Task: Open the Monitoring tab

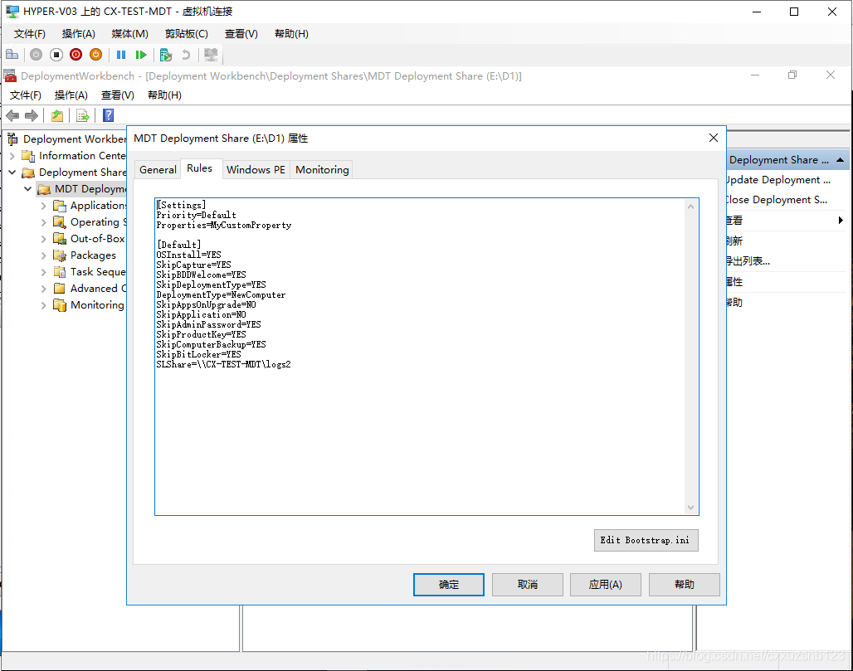Action: (x=322, y=170)
